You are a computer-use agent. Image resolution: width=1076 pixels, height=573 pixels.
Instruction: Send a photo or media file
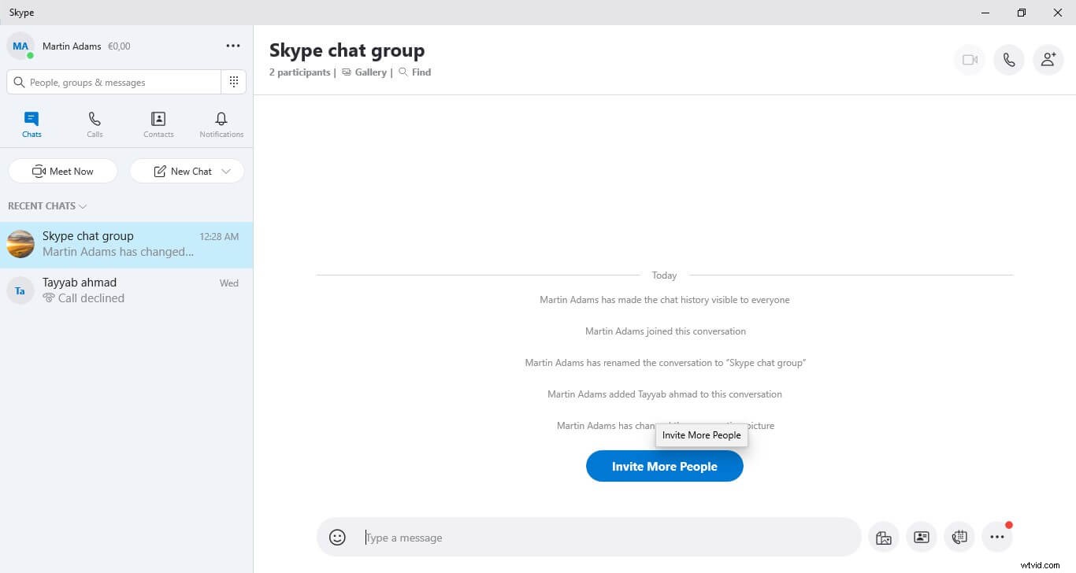[x=883, y=537]
